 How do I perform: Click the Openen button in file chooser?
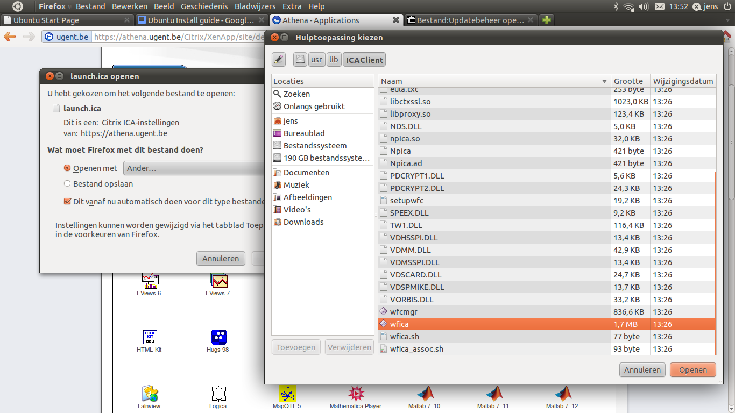coord(692,370)
